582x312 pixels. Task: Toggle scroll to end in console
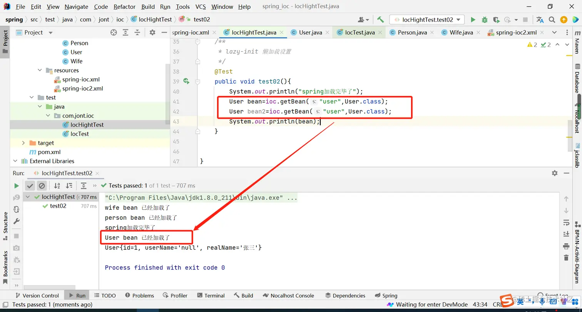point(566,234)
